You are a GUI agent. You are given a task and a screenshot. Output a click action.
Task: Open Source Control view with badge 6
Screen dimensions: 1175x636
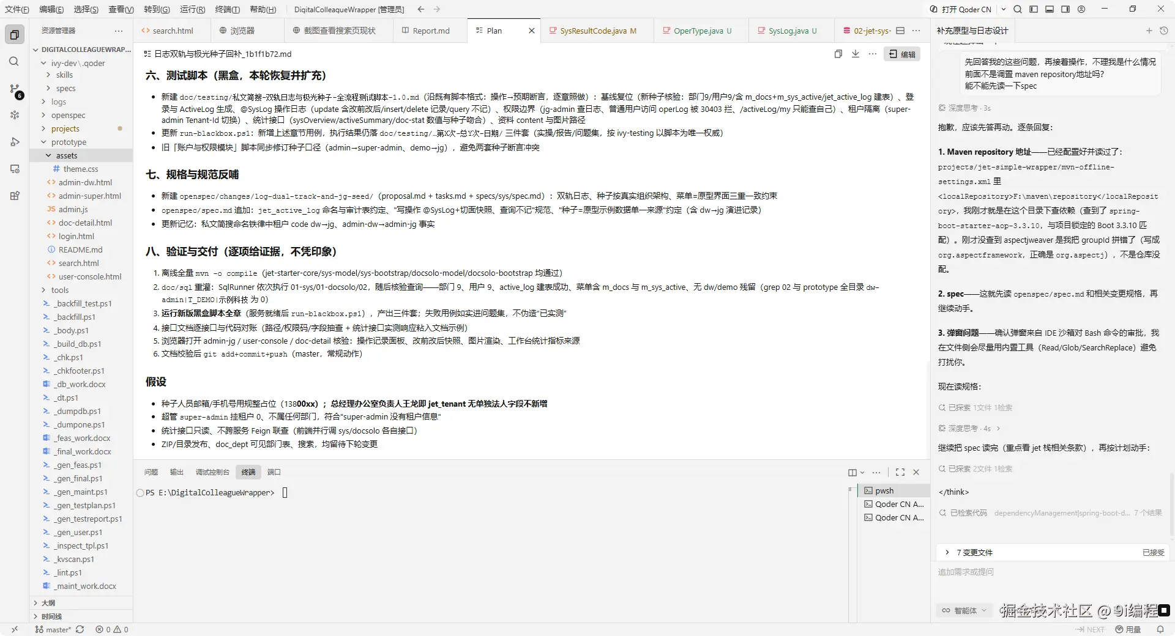tap(15, 90)
